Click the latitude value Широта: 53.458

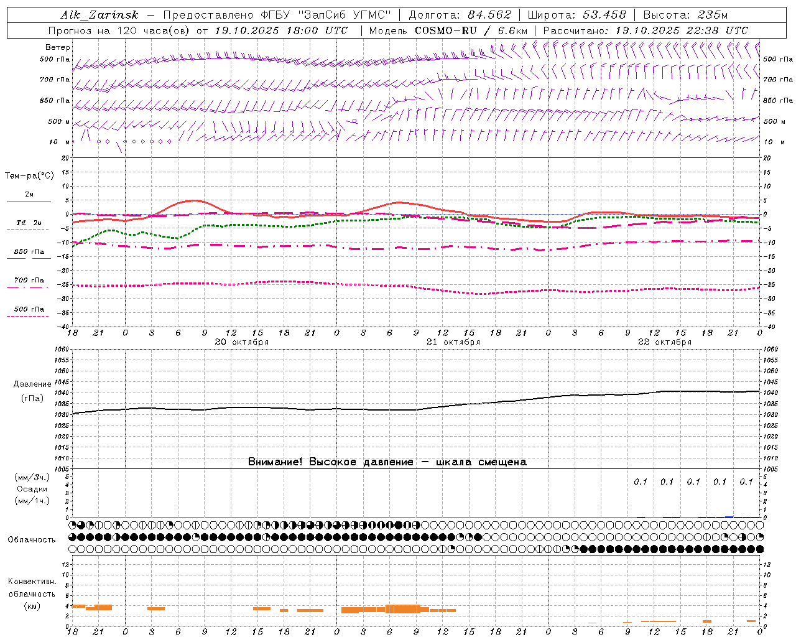point(576,15)
